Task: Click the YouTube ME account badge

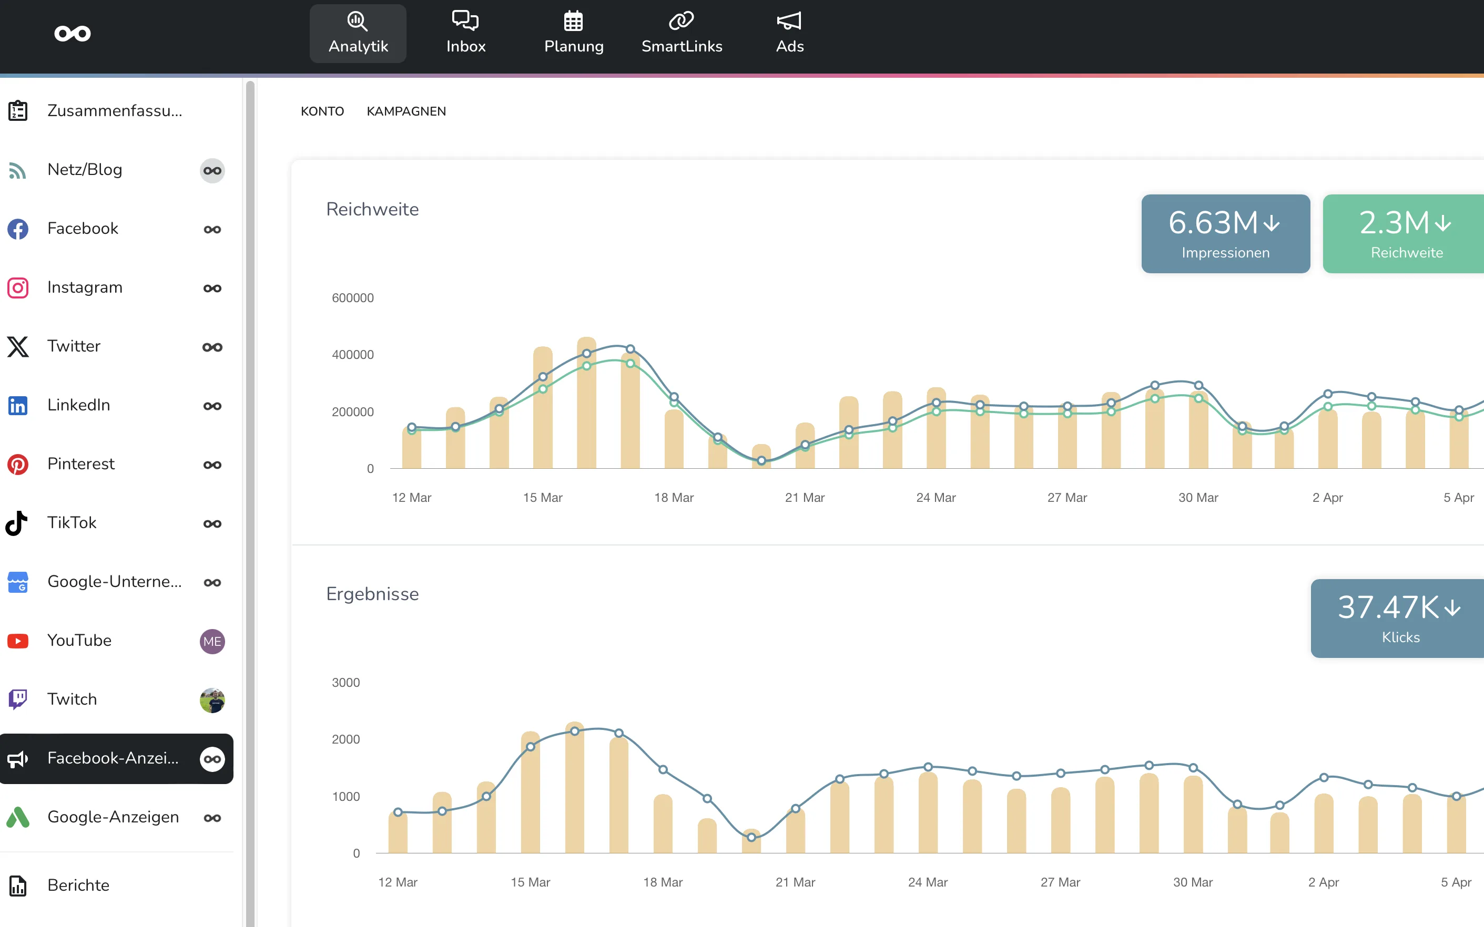Action: (x=212, y=641)
